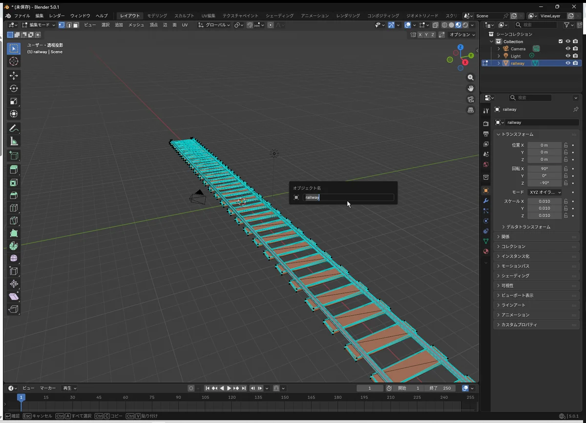The height and width of the screenshot is (423, 586).
Task: Switch to the モデリング workspace tab
Action: click(x=157, y=16)
